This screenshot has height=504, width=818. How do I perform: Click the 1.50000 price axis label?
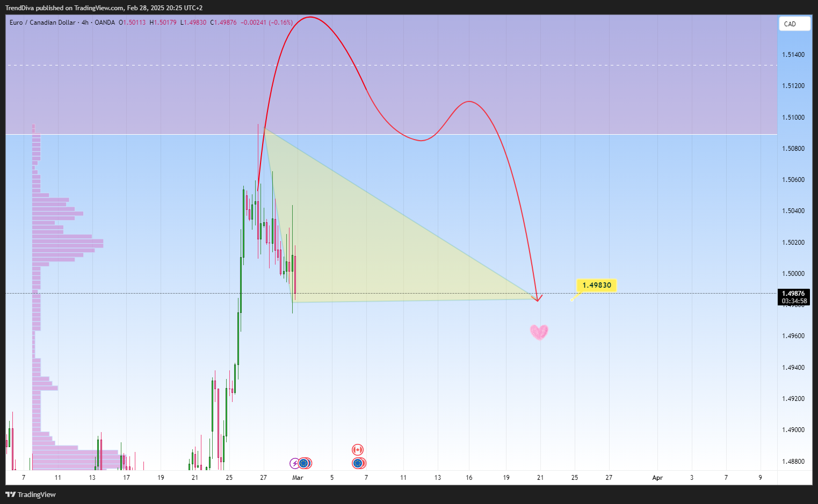pyautogui.click(x=793, y=274)
